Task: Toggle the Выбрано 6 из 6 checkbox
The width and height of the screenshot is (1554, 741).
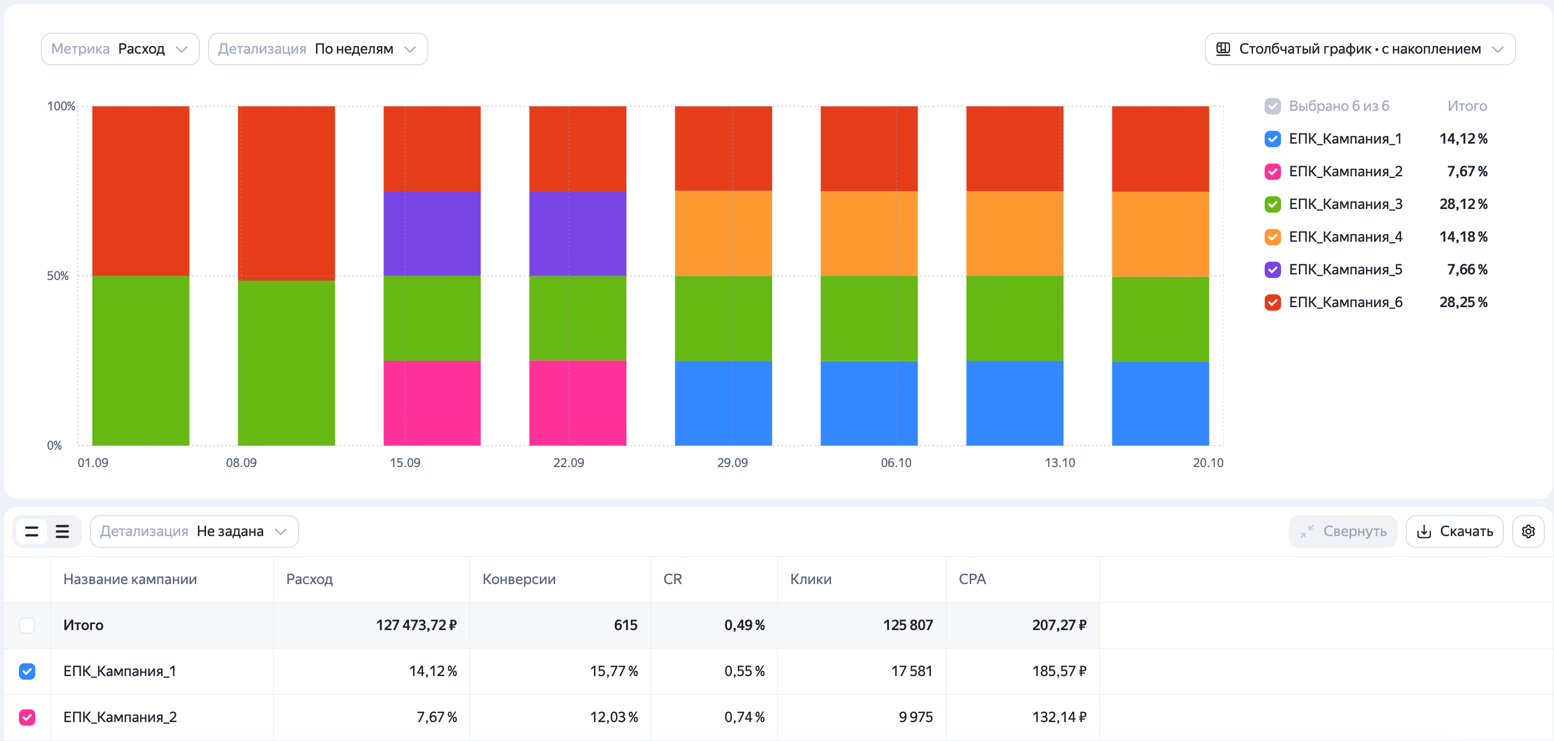Action: click(1272, 106)
